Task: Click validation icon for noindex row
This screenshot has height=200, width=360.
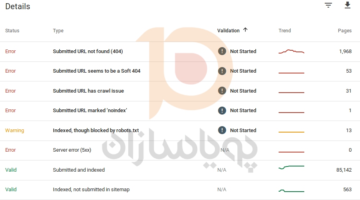Action: 222,111
